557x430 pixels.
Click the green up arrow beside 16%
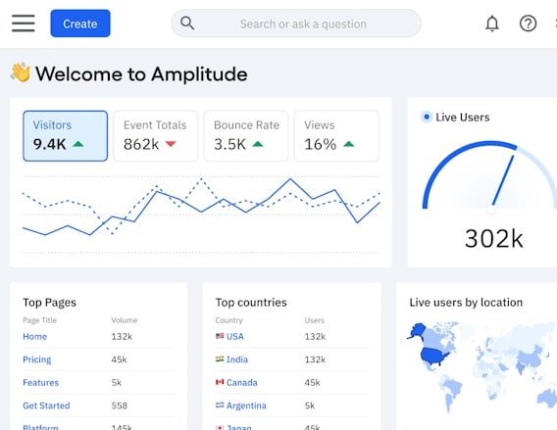[x=349, y=144]
